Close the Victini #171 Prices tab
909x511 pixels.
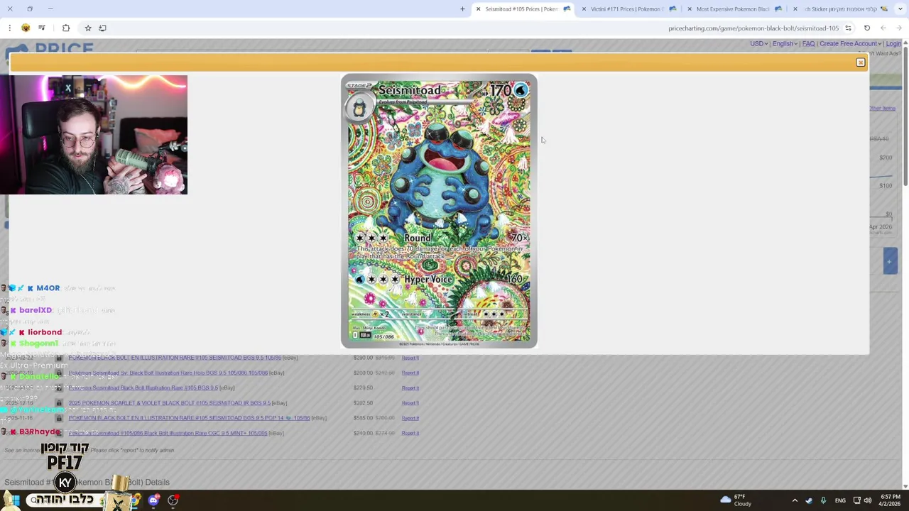pos(584,9)
